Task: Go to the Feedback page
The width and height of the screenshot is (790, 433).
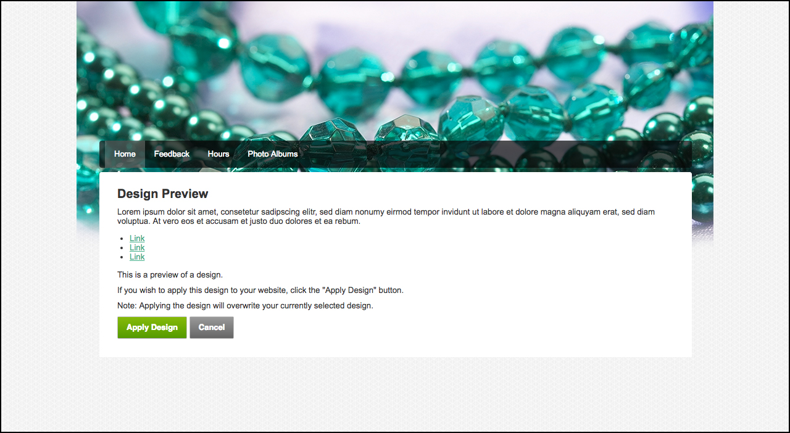Action: tap(172, 154)
